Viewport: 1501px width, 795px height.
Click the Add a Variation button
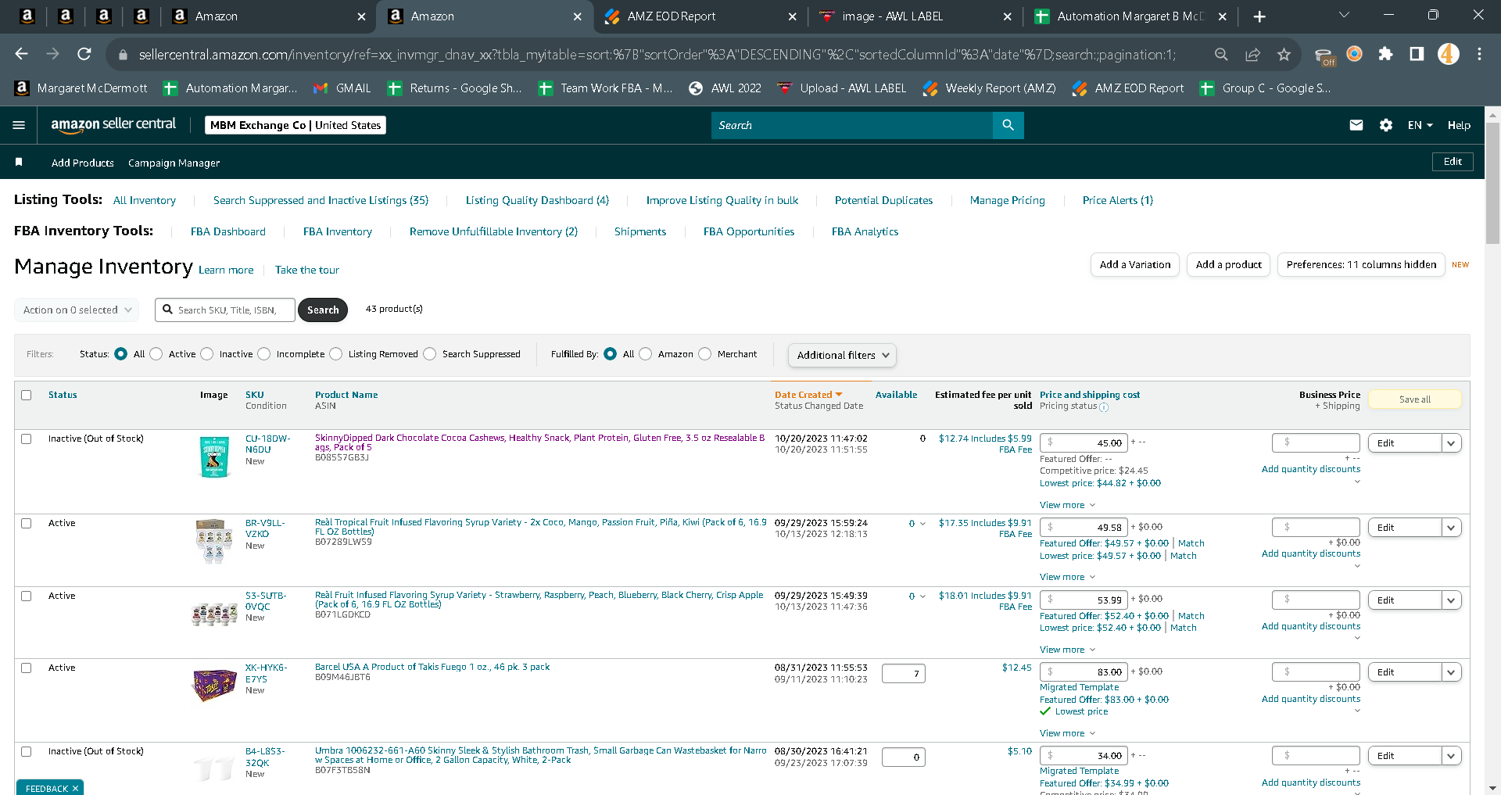[x=1134, y=265]
